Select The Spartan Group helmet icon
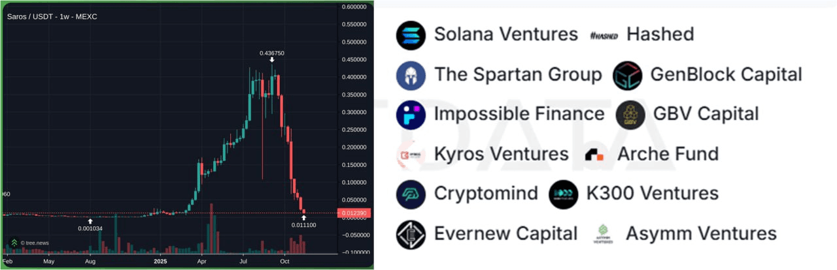Viewport: 837px width, 270px height. 411,75
